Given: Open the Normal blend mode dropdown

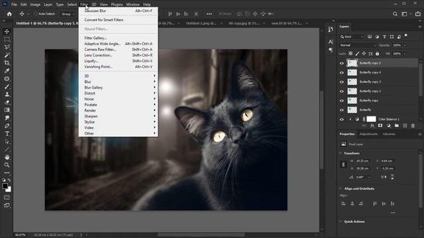Looking at the screenshot, I should tap(358, 45).
